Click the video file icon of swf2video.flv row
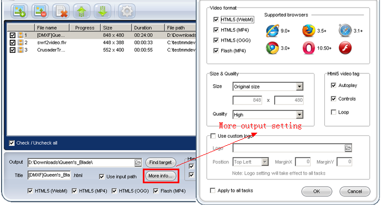Screen dimensions: 381x205 point(20,42)
